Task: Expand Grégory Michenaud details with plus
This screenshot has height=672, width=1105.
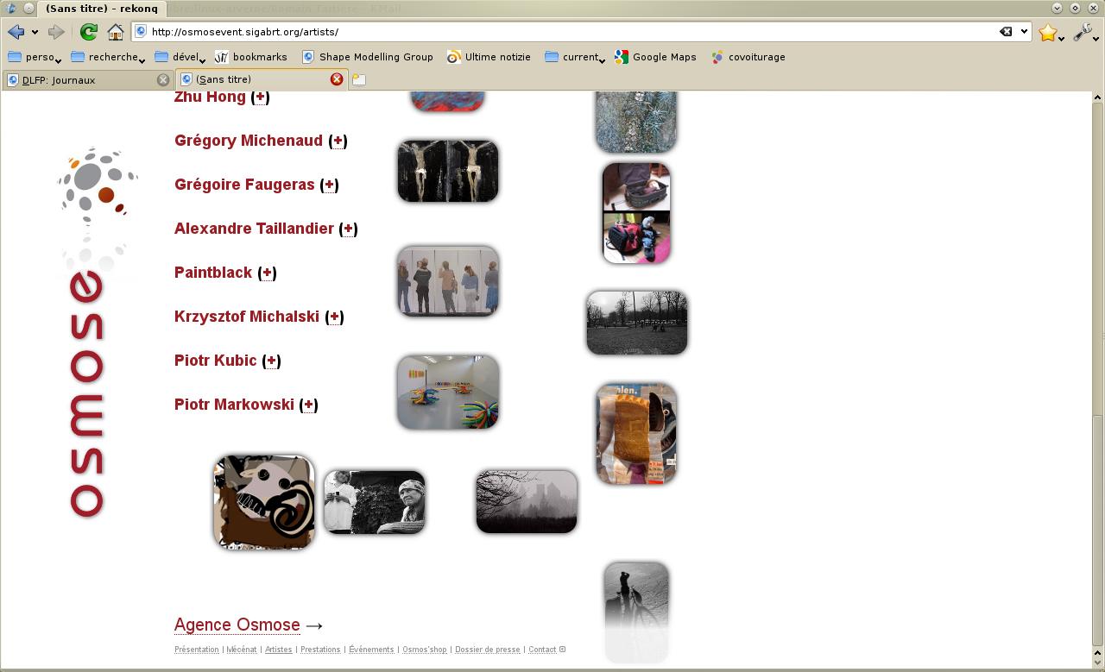Action: pos(338,141)
